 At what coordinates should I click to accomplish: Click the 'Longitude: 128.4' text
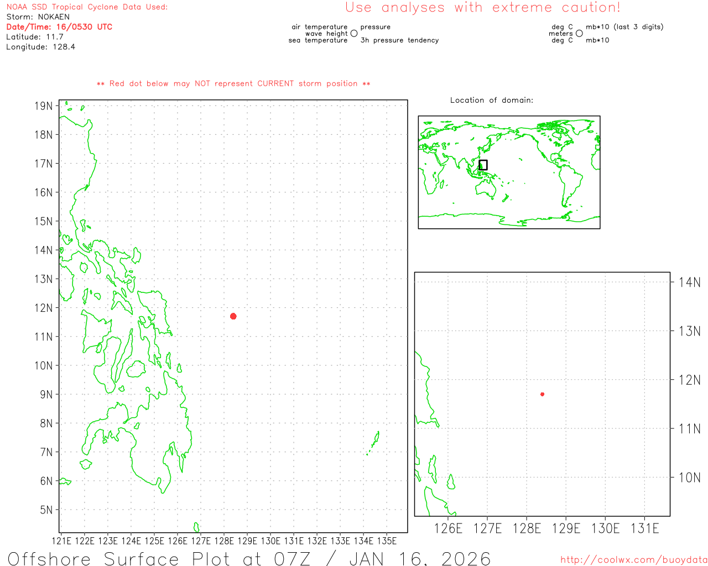coord(40,47)
